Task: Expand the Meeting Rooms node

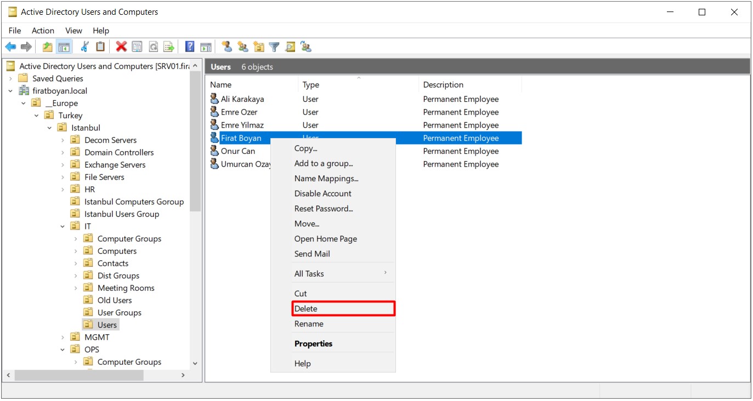Action: (x=75, y=288)
